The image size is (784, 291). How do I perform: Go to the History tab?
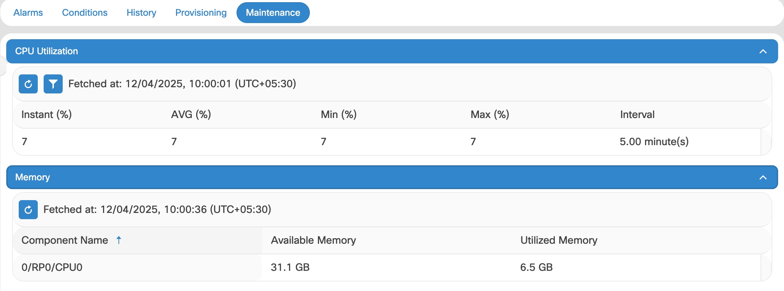(141, 13)
